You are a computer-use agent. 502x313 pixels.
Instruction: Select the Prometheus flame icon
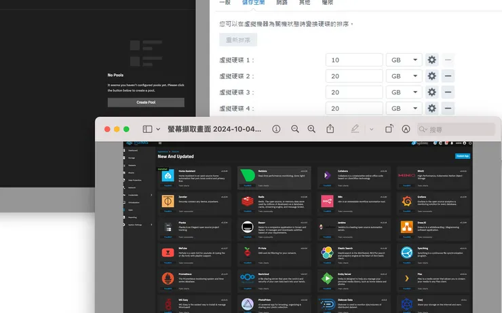pyautogui.click(x=168, y=279)
